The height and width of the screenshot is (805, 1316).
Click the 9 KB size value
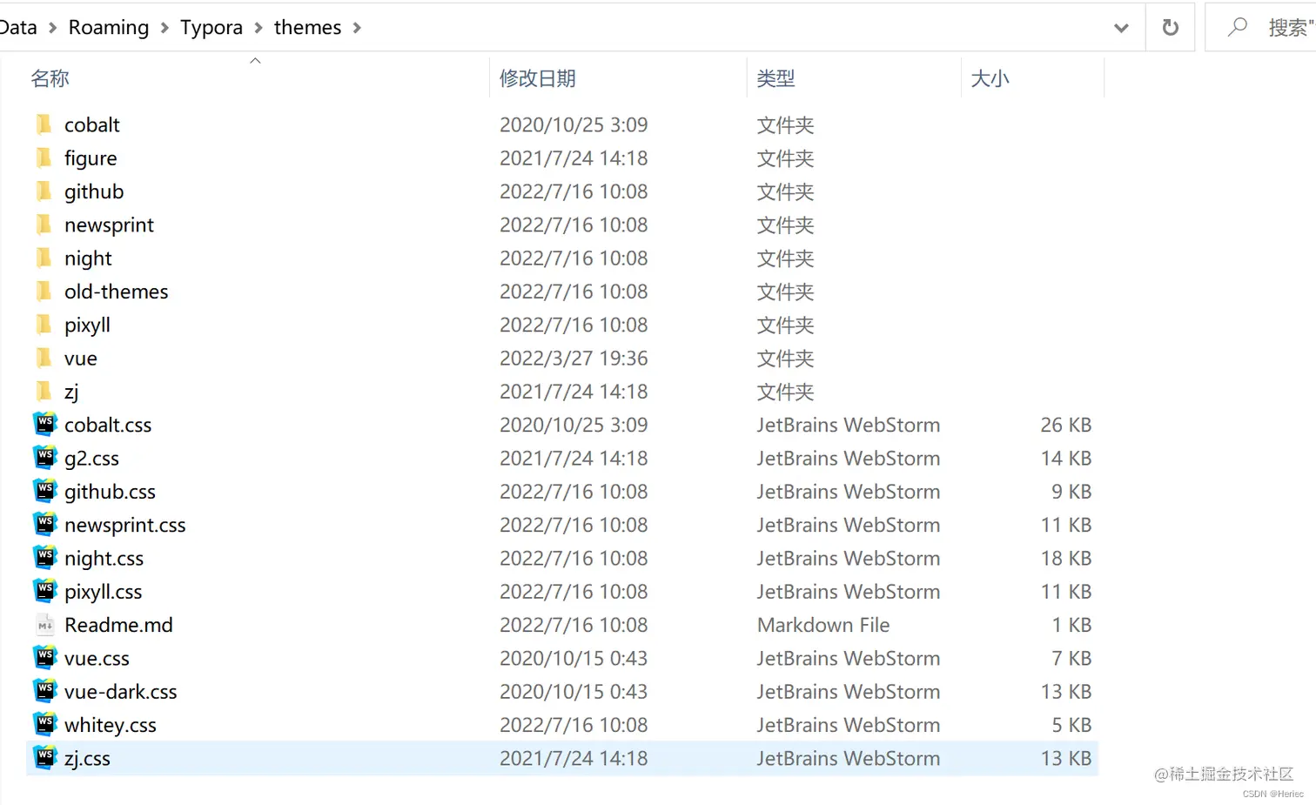[1071, 492]
